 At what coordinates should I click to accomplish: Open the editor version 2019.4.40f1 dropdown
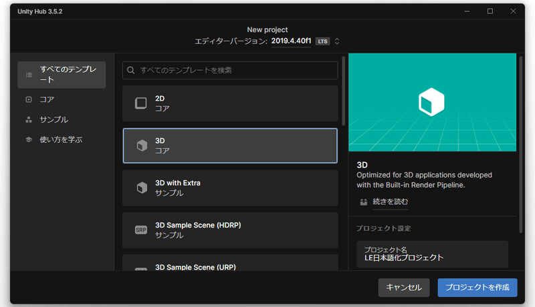tap(291, 41)
